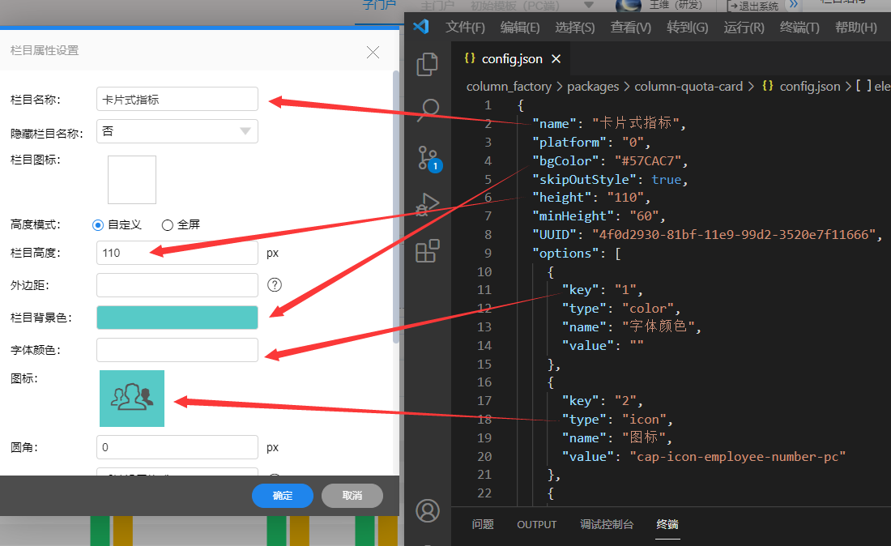The height and width of the screenshot is (546, 891).
Task: Open the Extensions view
Action: coord(427,251)
